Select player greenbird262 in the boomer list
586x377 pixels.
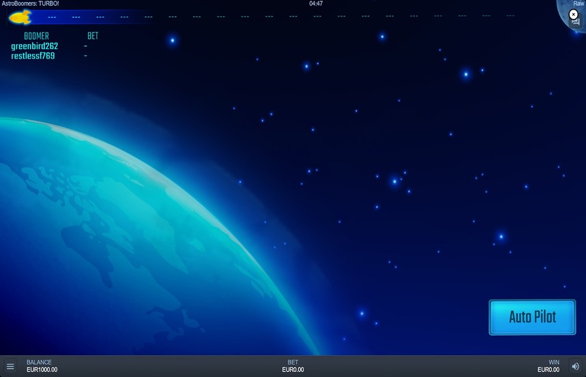coord(34,46)
